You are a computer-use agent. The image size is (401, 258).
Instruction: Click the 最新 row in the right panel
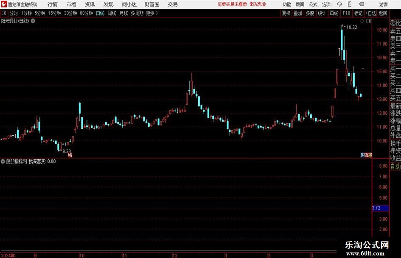395,106
